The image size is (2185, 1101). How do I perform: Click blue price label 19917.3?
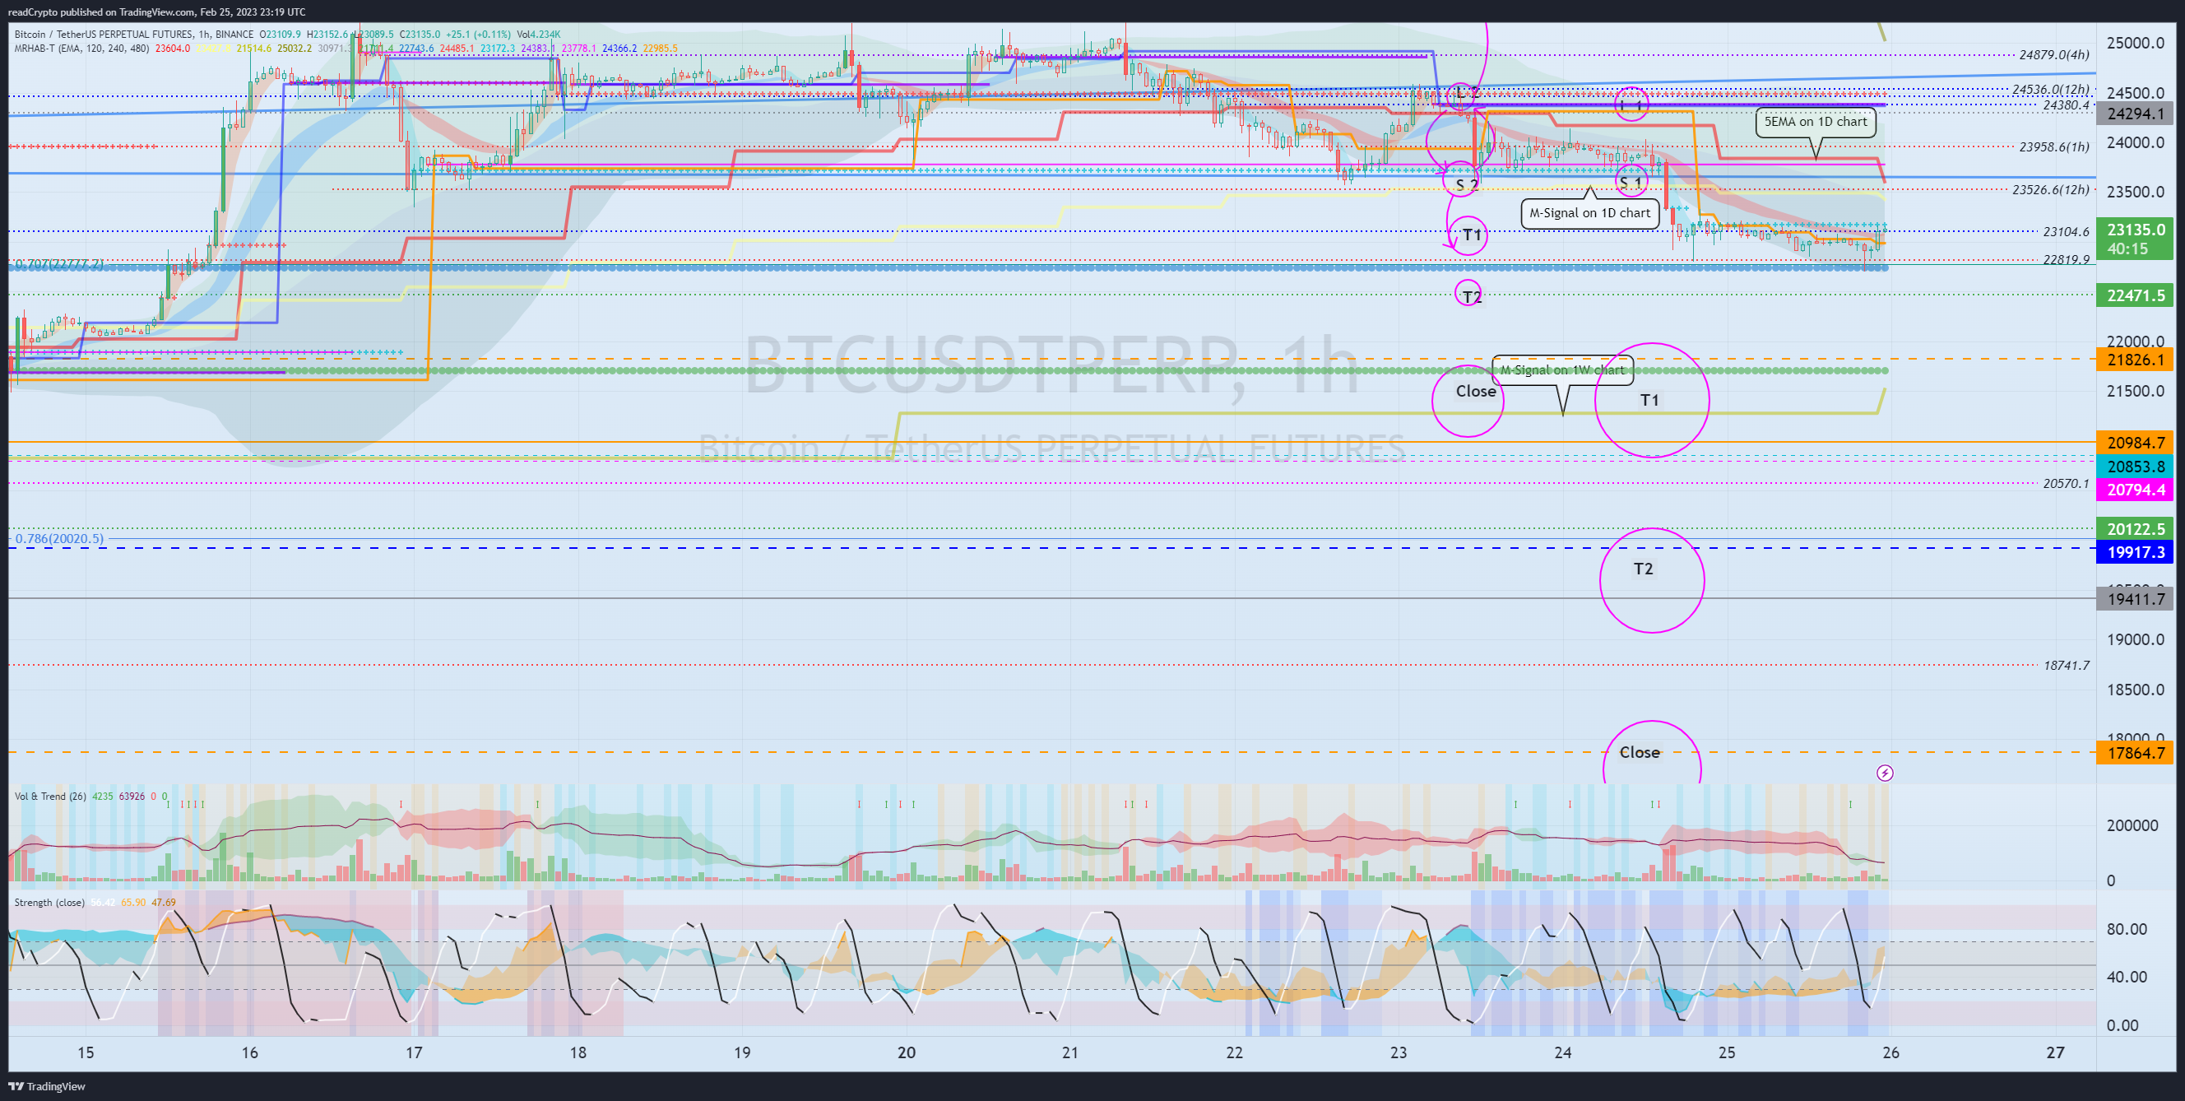tap(2136, 552)
